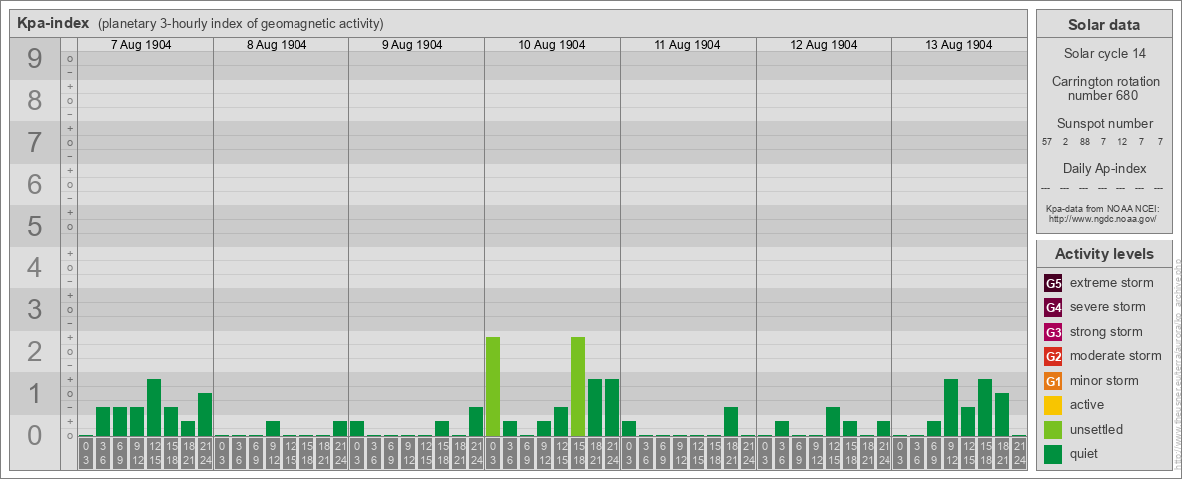
Task: Click the 'extreme storm' legend label
Action: click(x=1112, y=283)
